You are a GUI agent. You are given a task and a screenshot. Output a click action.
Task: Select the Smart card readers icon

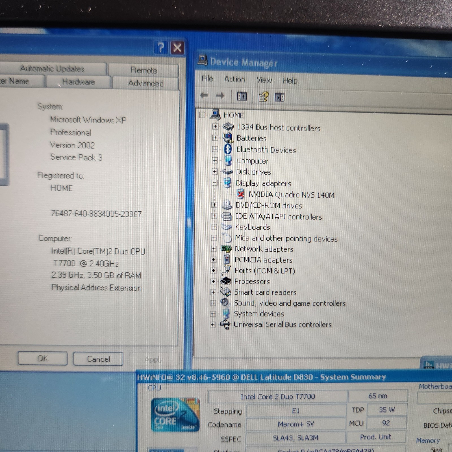pyautogui.click(x=225, y=292)
